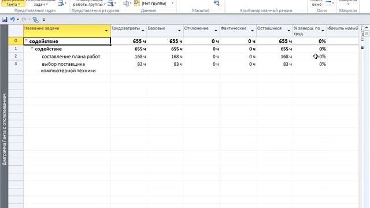The image size is (370, 208).
Task: Collapse the row 1 содействие summary task
Action: 32,49
